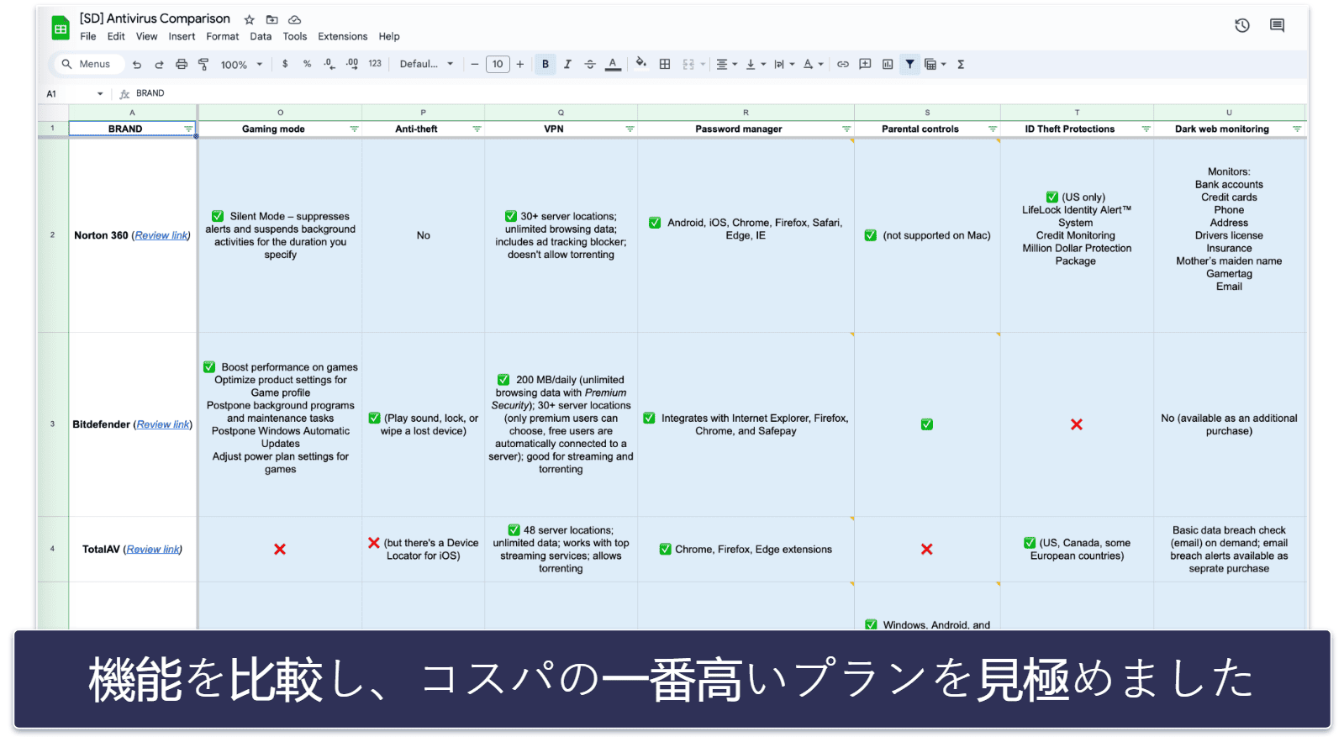The image size is (1344, 737).
Task: Open the Extensions menu
Action: click(342, 37)
